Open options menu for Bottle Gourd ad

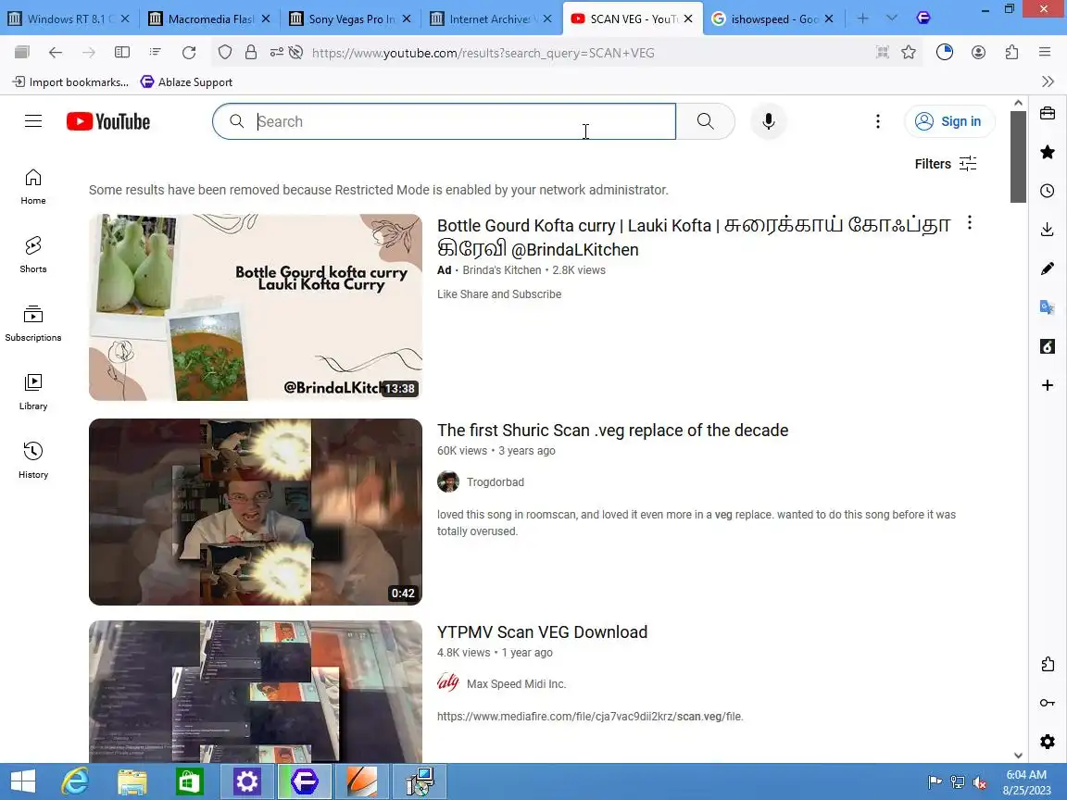[969, 222]
